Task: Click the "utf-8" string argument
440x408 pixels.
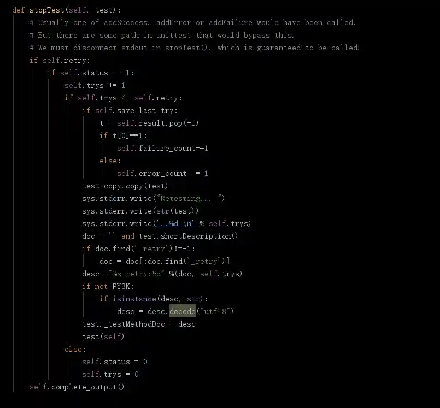Action: pos(215,311)
